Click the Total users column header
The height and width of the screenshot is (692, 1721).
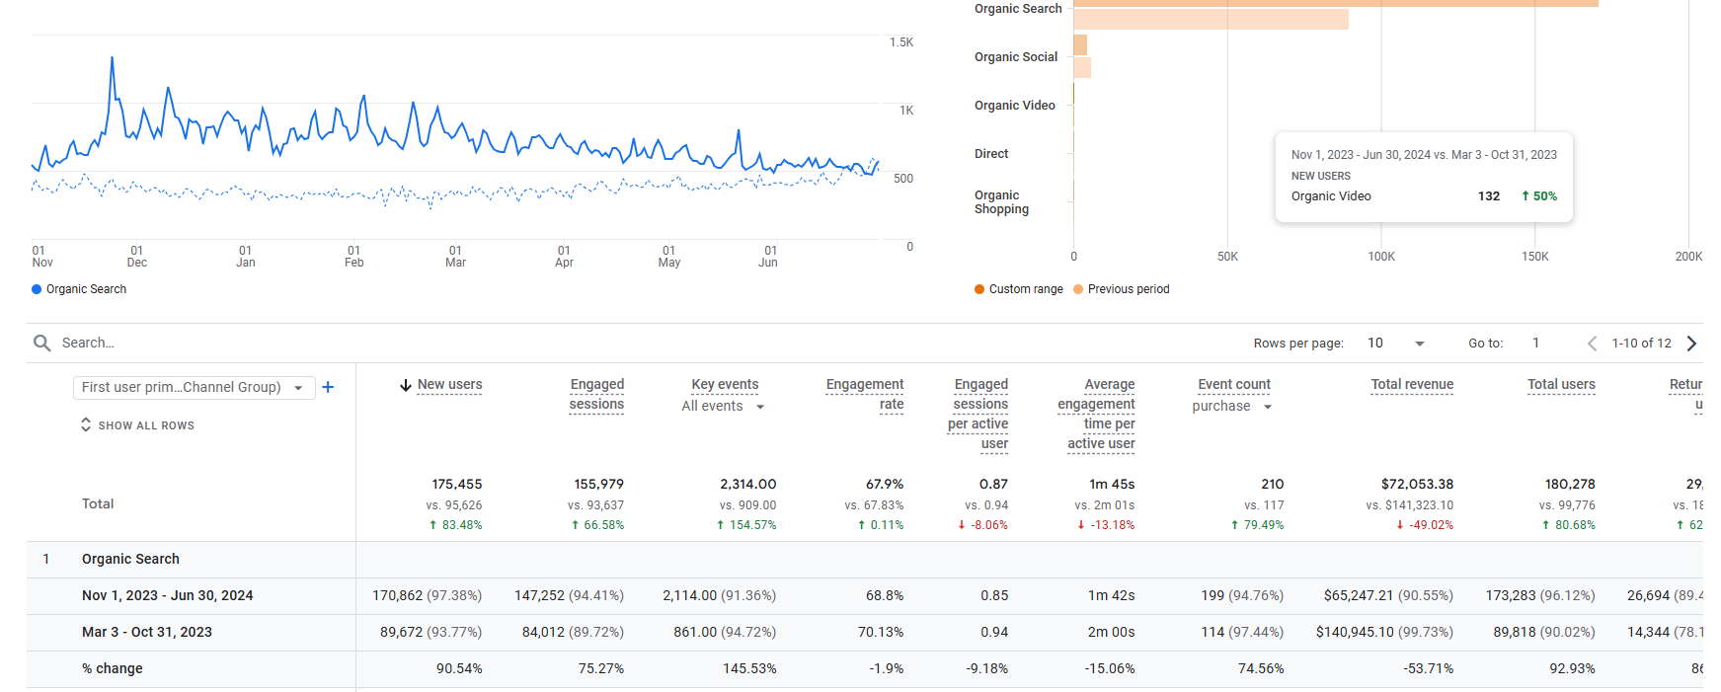point(1561,385)
